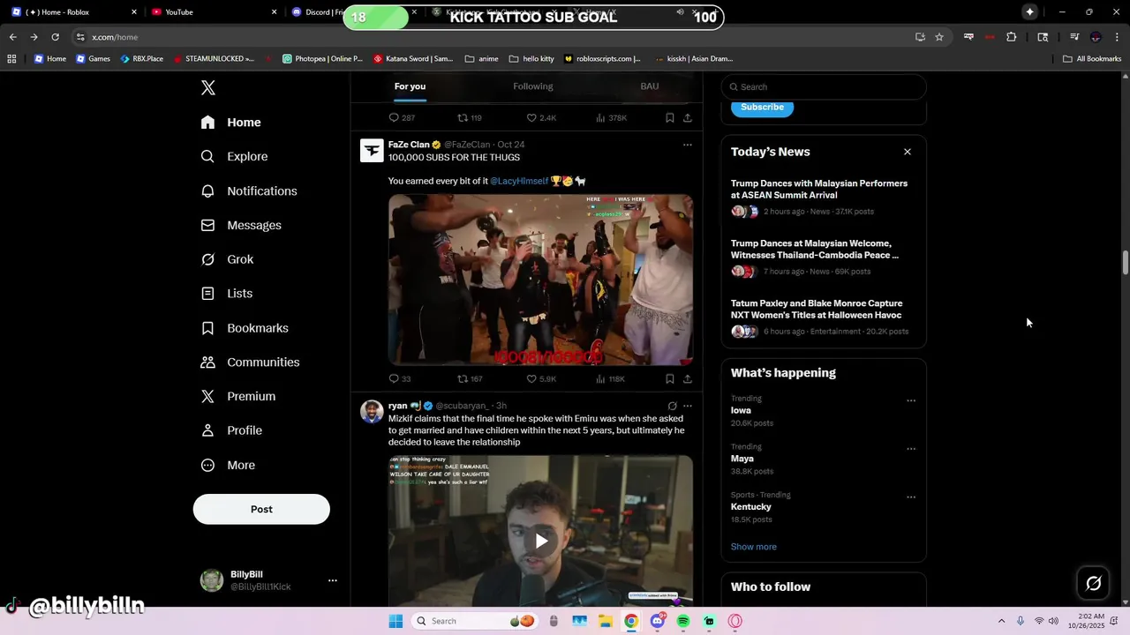This screenshot has width=1130, height=635.
Task: Open the Kentucky trending topic
Action: point(750,507)
